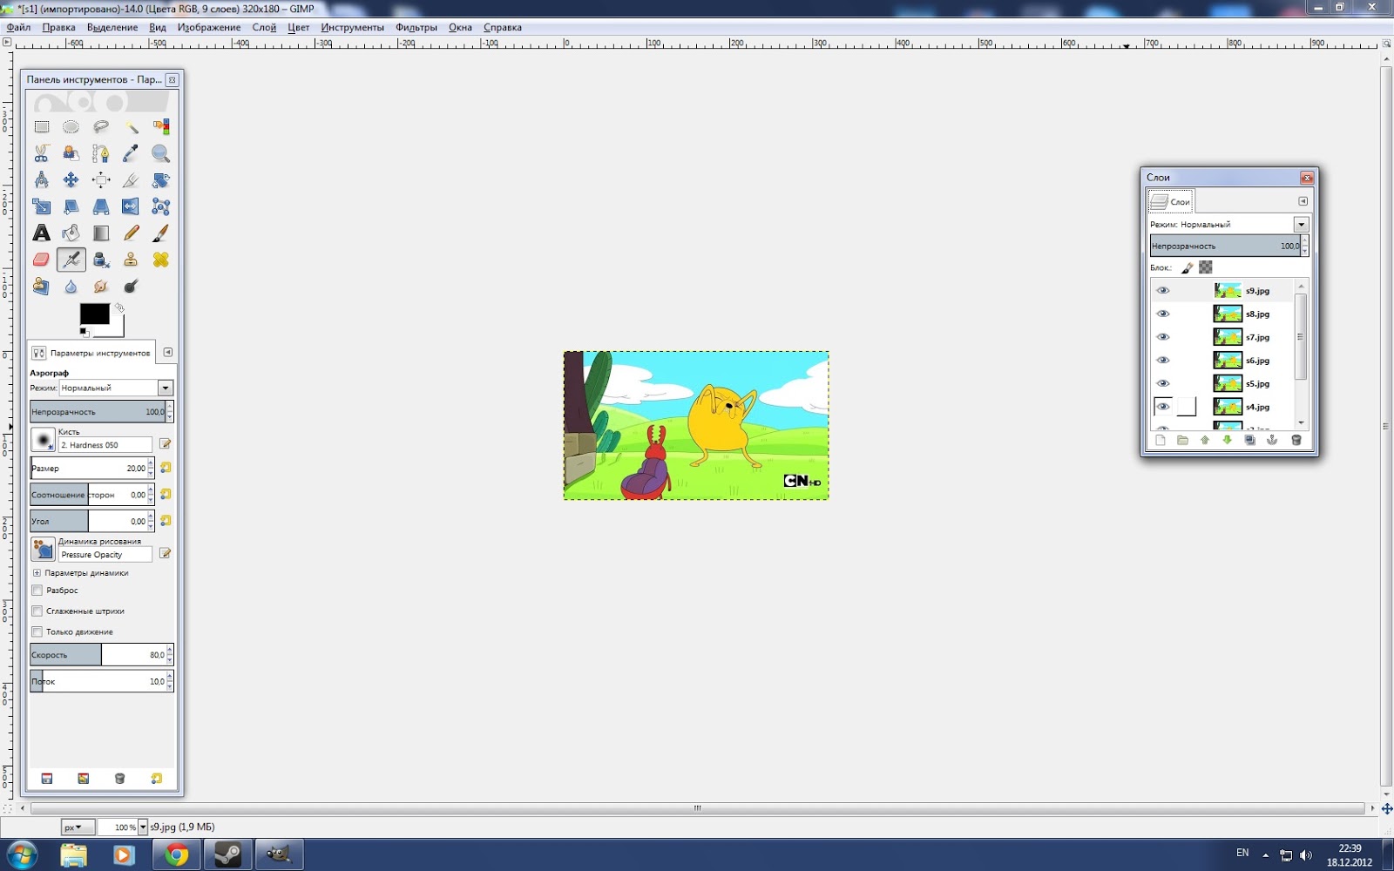Open the Правка menu

coord(58,27)
